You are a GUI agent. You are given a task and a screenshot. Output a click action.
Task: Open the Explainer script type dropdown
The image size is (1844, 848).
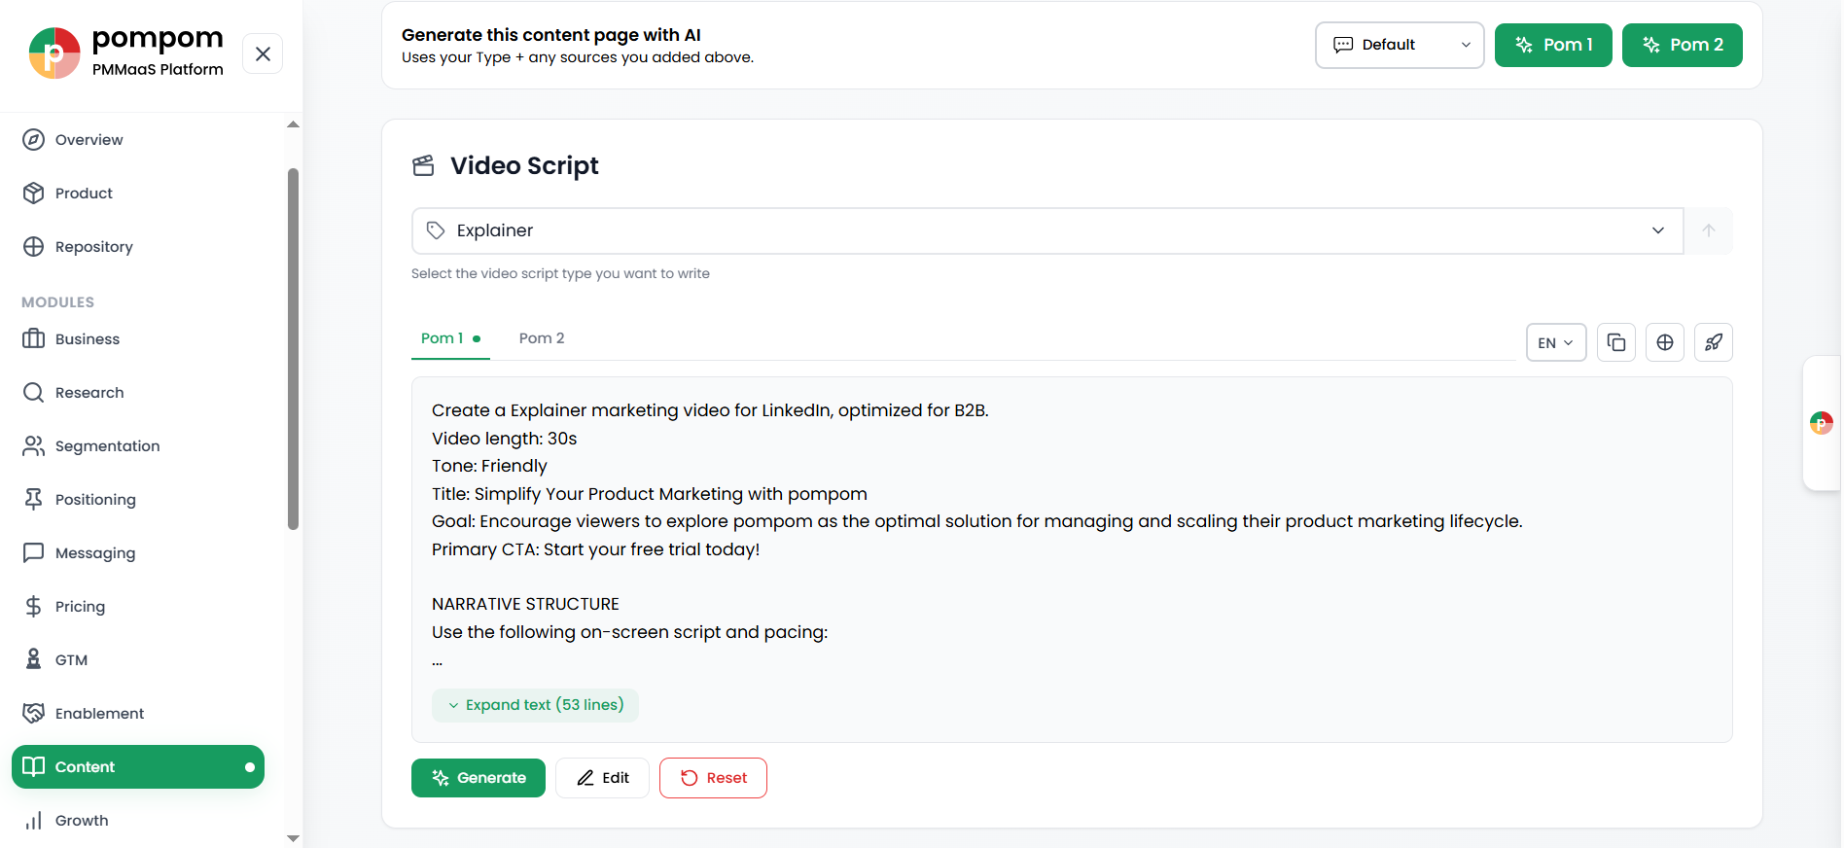click(1047, 230)
